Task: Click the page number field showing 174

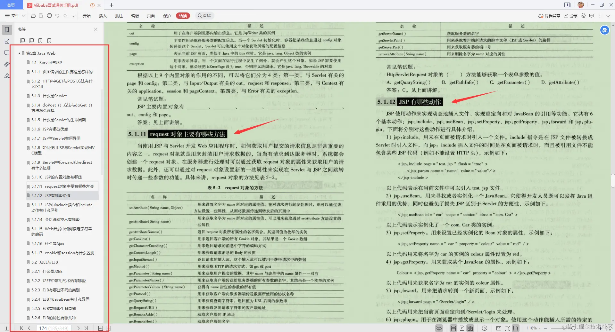Action: [43, 328]
